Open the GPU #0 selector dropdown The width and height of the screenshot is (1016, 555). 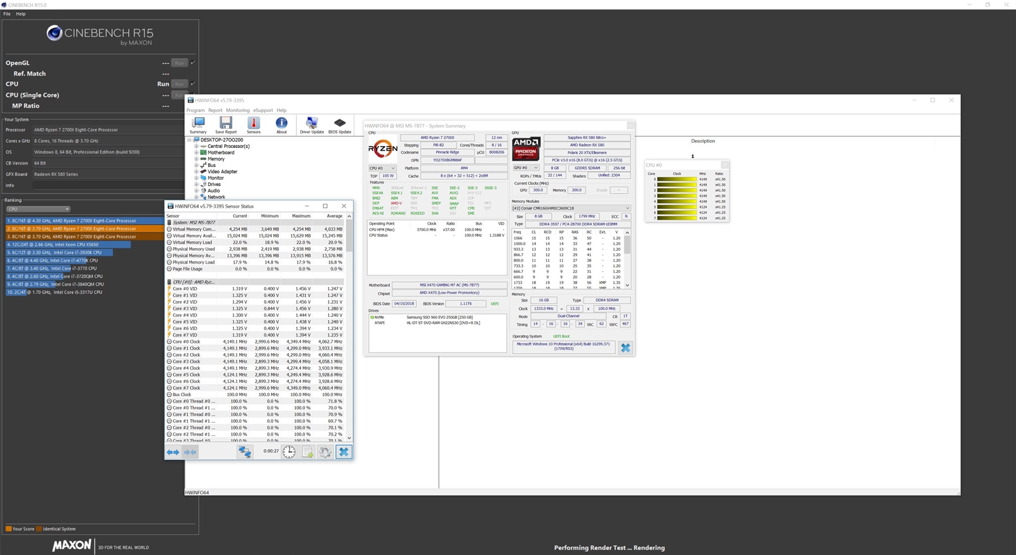pos(526,168)
